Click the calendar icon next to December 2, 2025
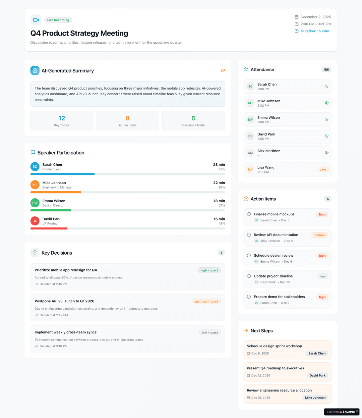Viewport: 362px width, 418px height. point(296,17)
